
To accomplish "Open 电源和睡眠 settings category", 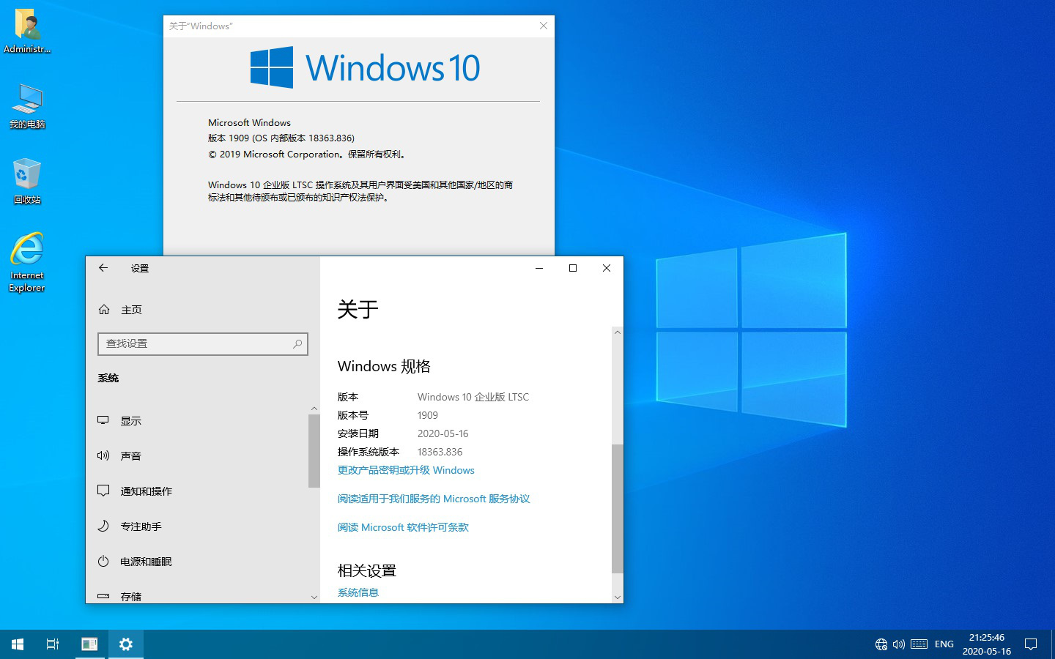I will click(x=146, y=562).
